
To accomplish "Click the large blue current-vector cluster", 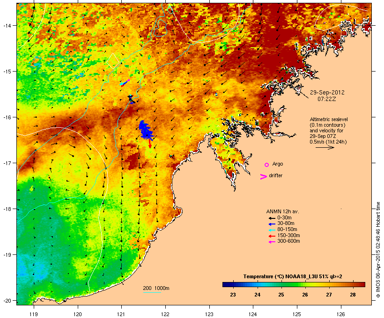I will (x=146, y=130).
